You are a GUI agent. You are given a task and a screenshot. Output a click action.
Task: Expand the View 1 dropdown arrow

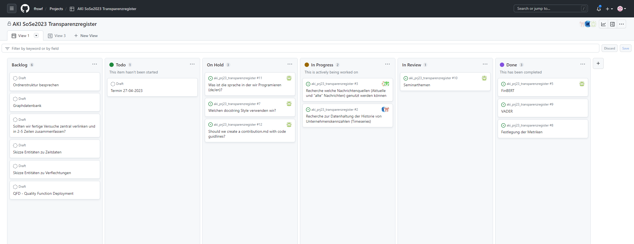pos(36,36)
